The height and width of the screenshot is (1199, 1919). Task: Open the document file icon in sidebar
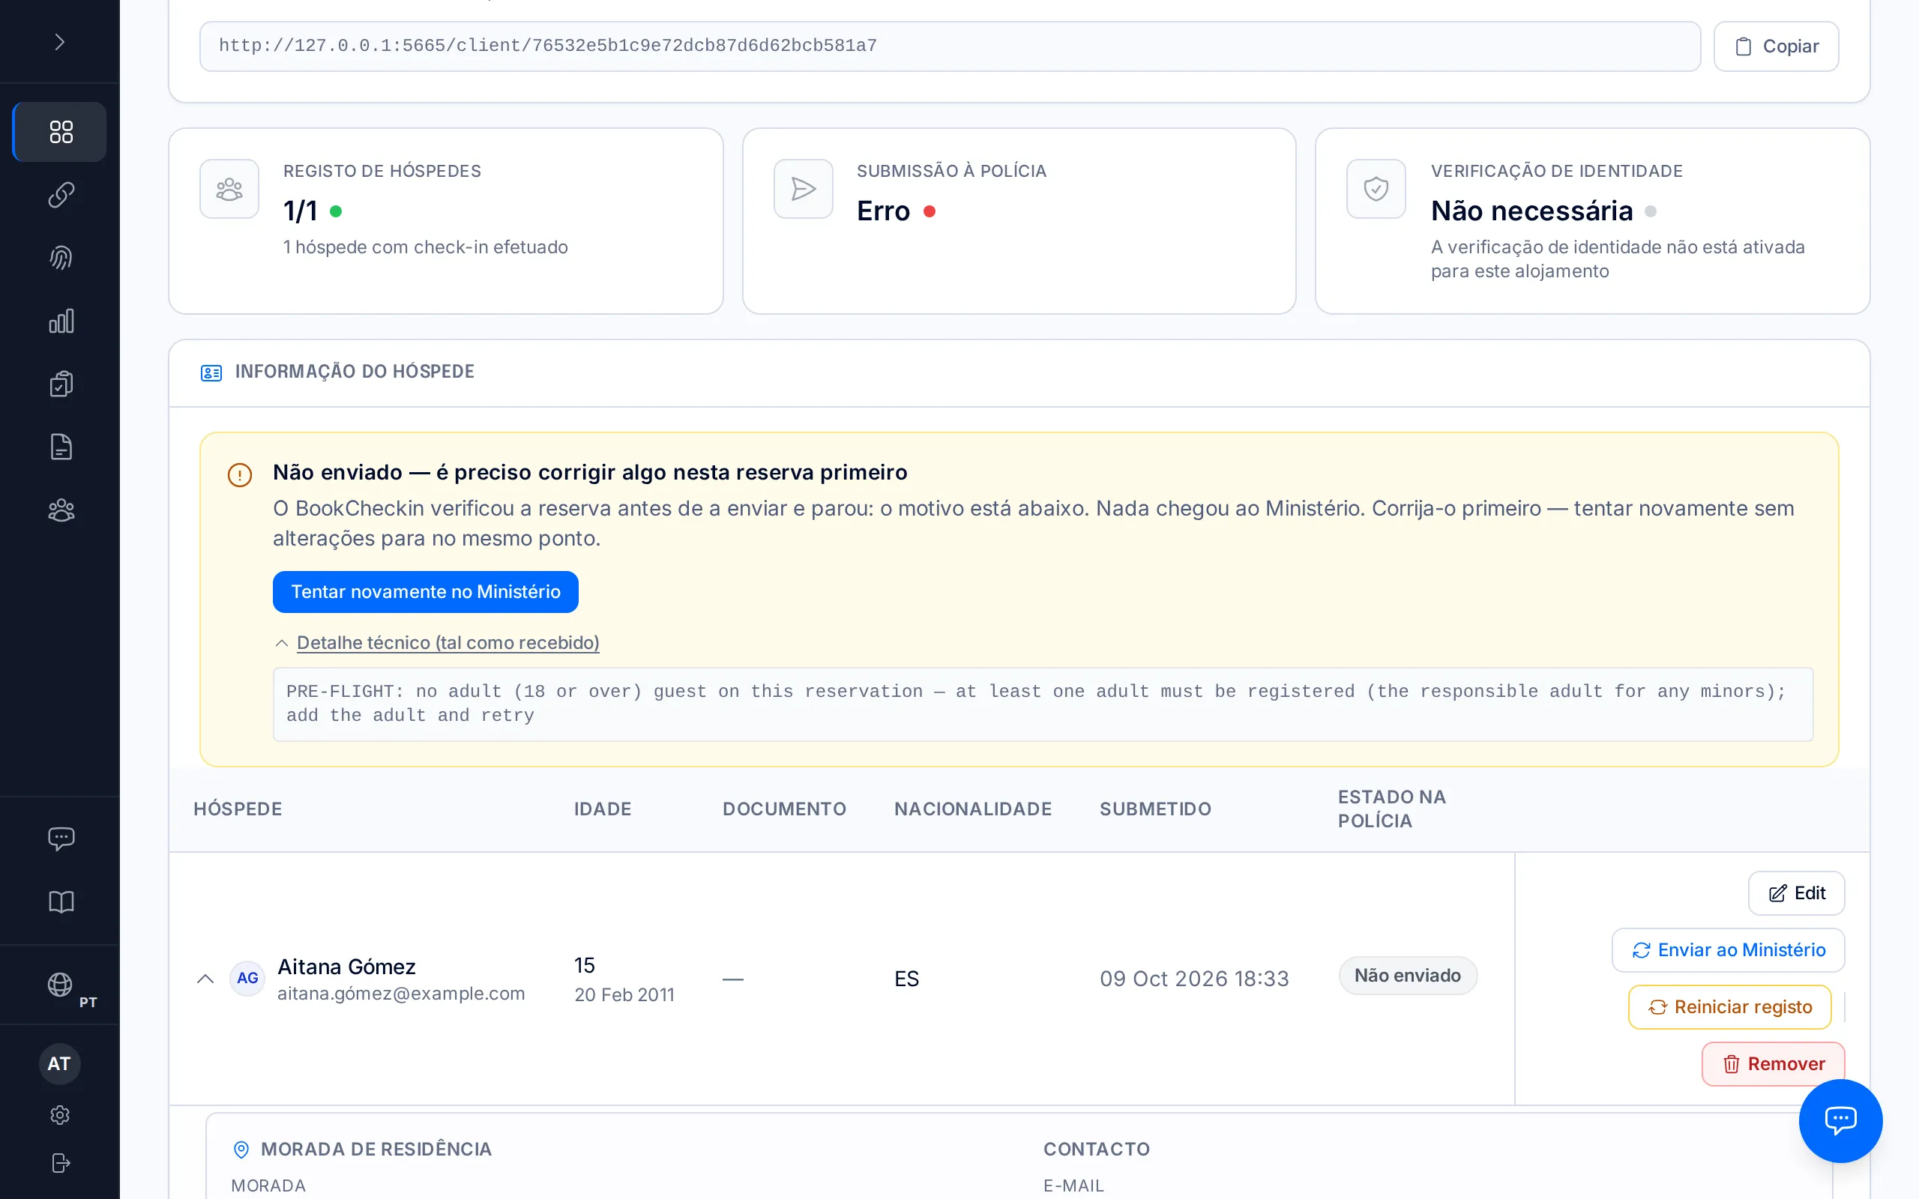click(x=60, y=447)
